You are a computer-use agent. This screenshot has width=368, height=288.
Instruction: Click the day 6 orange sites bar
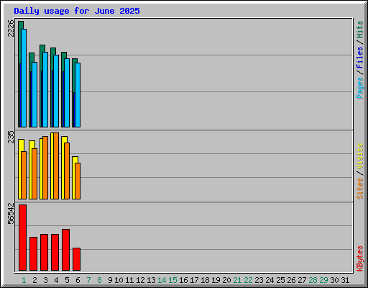[78, 181]
